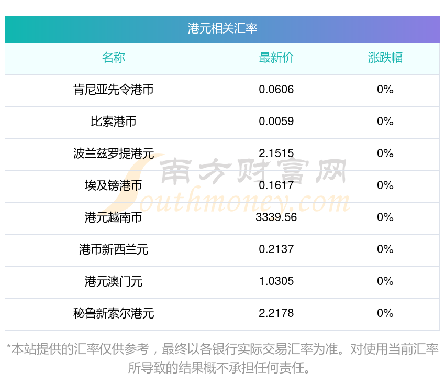Select the price value 0.1617
The image size is (445, 384).
(x=276, y=185)
